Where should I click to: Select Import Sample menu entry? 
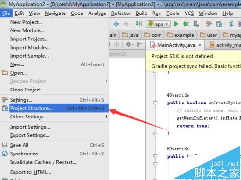pyautogui.click(x=54, y=56)
